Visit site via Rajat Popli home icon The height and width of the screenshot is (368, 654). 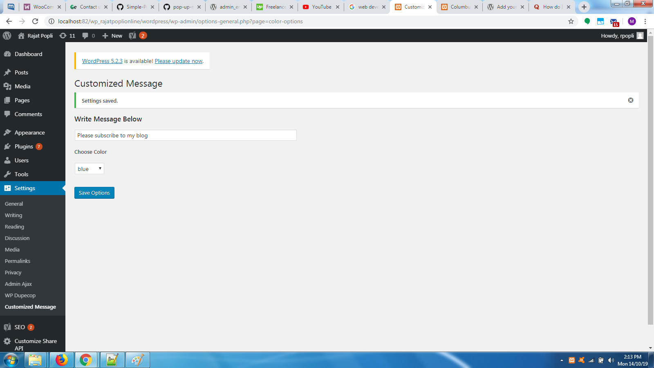(x=21, y=36)
